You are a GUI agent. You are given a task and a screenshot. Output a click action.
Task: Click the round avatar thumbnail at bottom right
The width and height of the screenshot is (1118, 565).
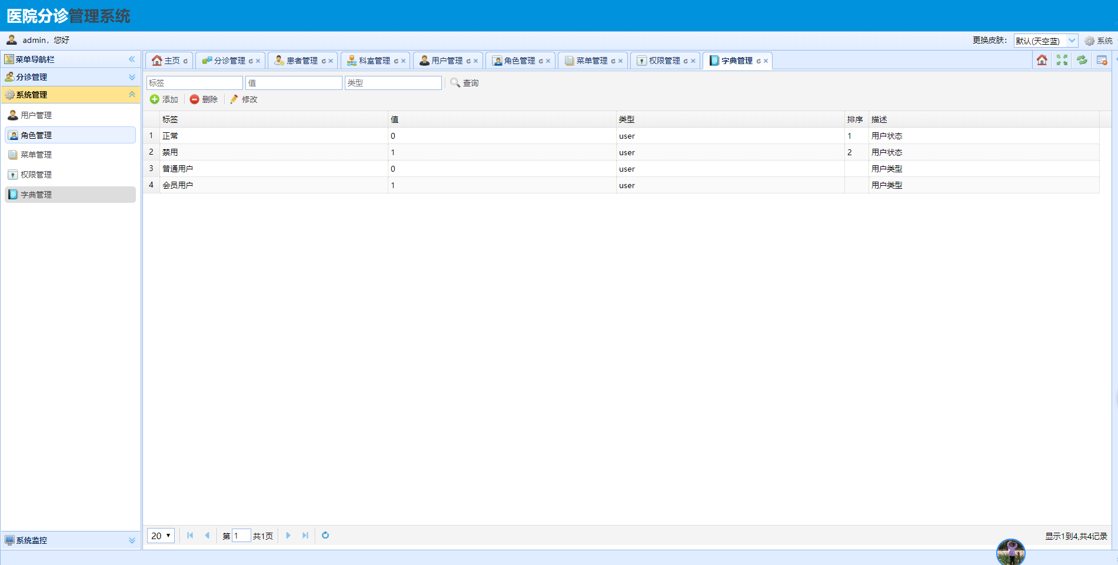click(1011, 553)
